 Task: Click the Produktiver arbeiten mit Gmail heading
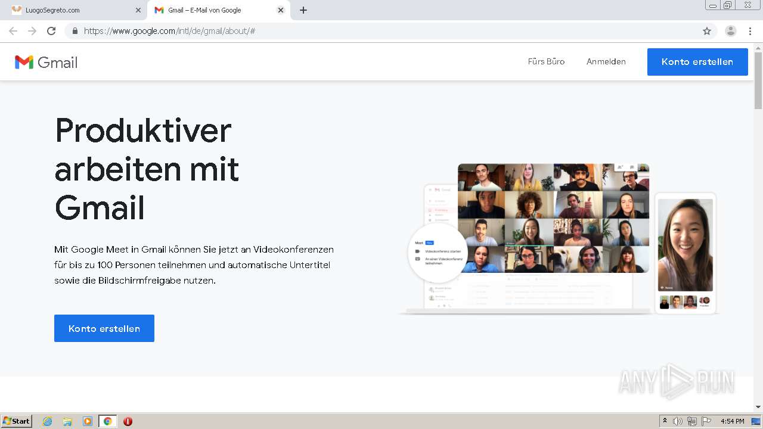(147, 169)
